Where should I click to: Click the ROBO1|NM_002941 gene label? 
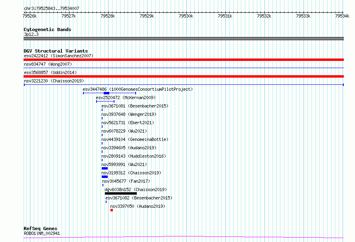[x=42, y=233]
